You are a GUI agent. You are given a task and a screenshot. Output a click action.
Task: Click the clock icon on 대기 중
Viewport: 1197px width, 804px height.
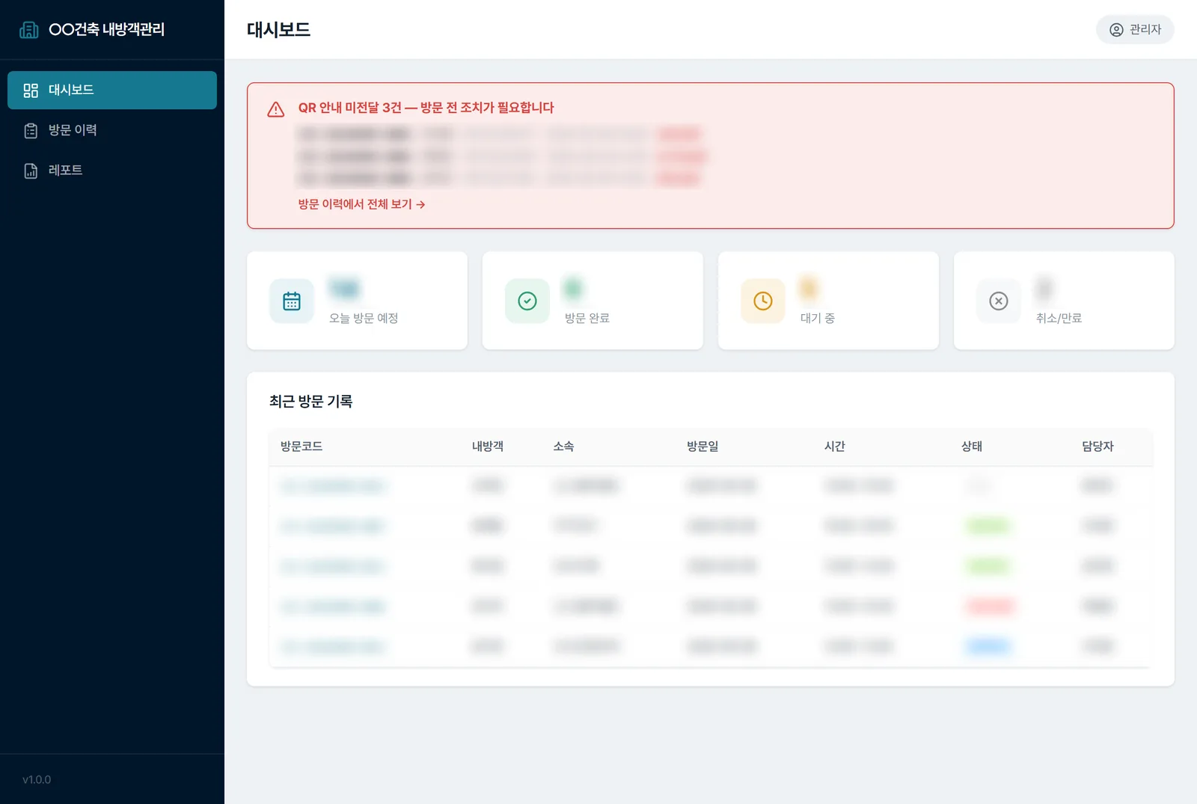pyautogui.click(x=763, y=301)
